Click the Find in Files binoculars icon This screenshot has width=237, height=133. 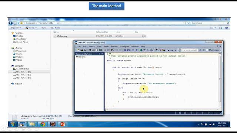164,50
